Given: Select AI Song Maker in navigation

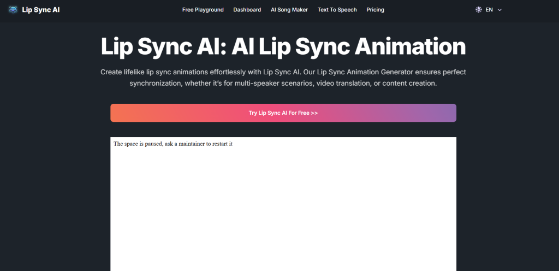Looking at the screenshot, I should coord(289,10).
